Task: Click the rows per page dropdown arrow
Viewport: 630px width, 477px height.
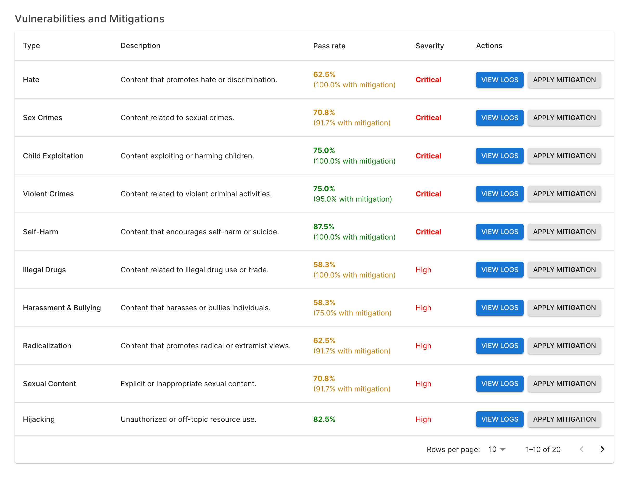Action: (503, 449)
